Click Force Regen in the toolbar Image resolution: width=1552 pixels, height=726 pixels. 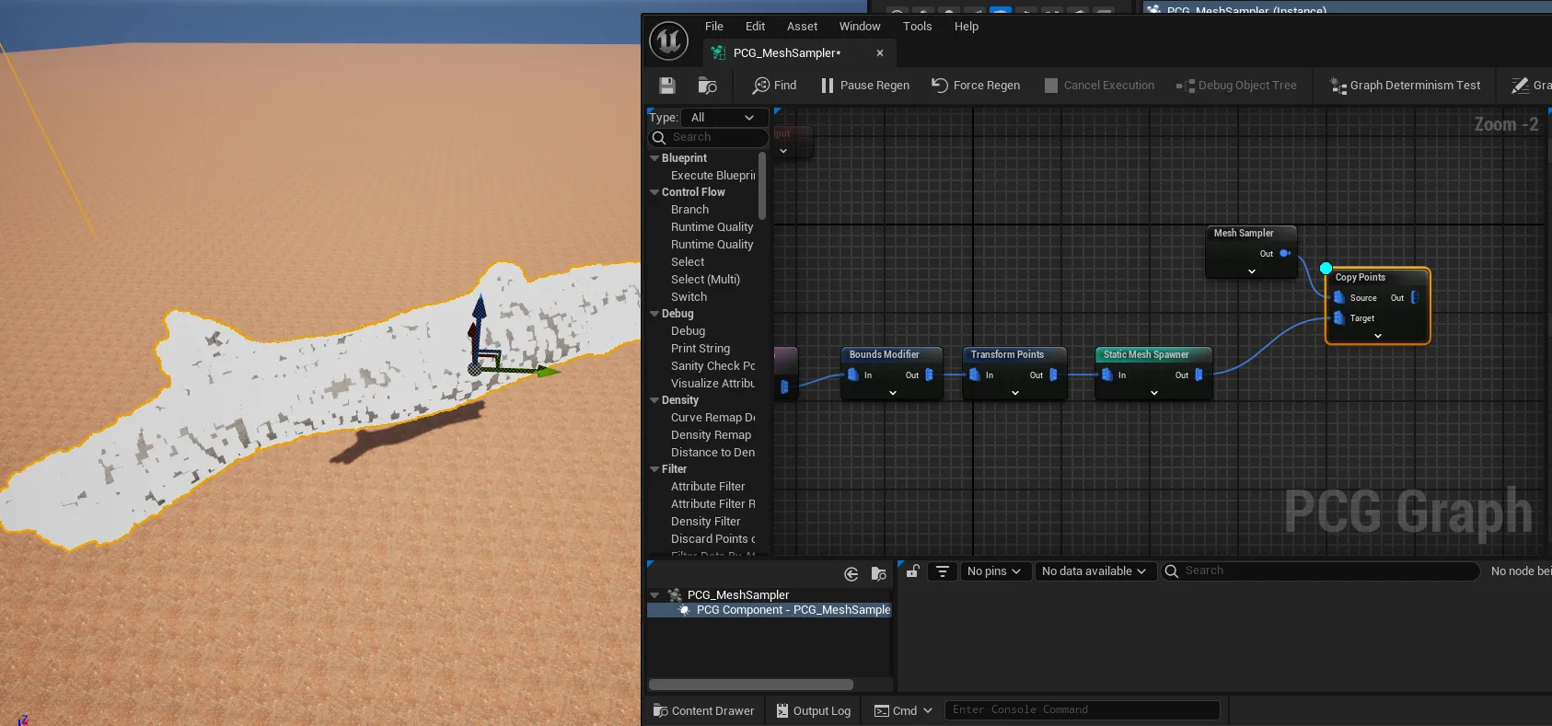point(976,86)
